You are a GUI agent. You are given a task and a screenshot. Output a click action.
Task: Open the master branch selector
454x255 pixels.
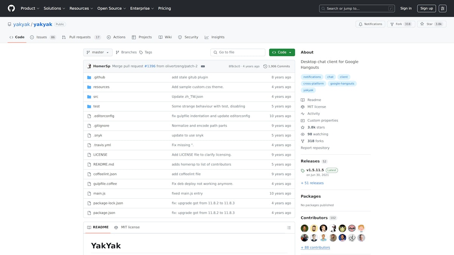(98, 52)
